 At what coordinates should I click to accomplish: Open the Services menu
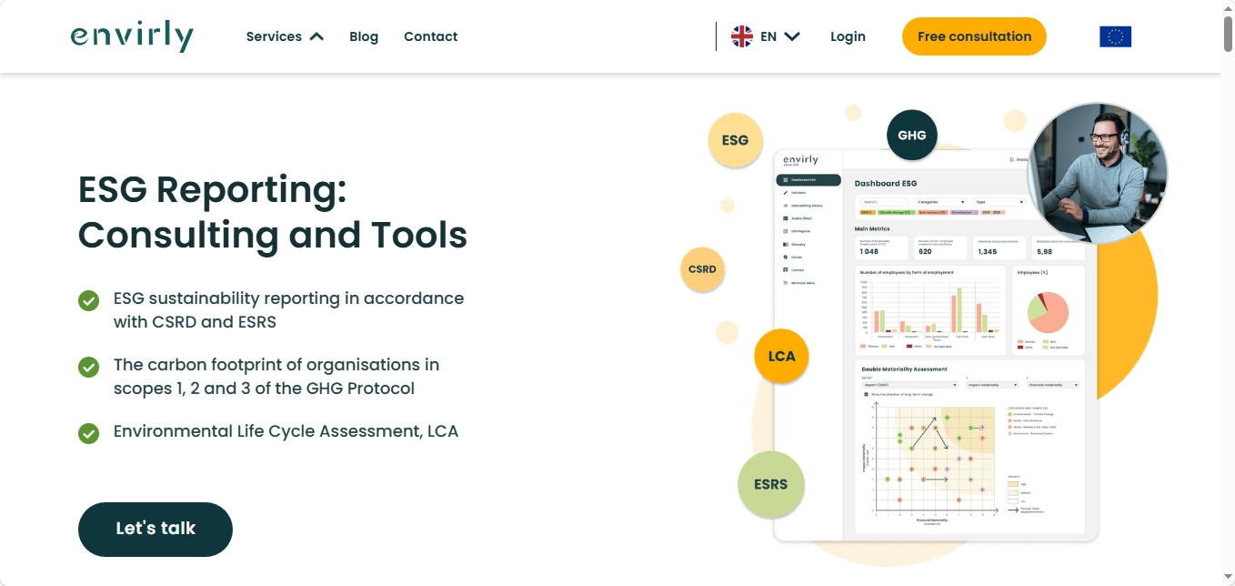point(274,36)
